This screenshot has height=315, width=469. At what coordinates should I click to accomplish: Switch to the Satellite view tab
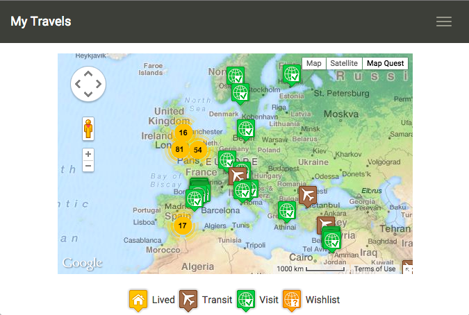pyautogui.click(x=344, y=63)
